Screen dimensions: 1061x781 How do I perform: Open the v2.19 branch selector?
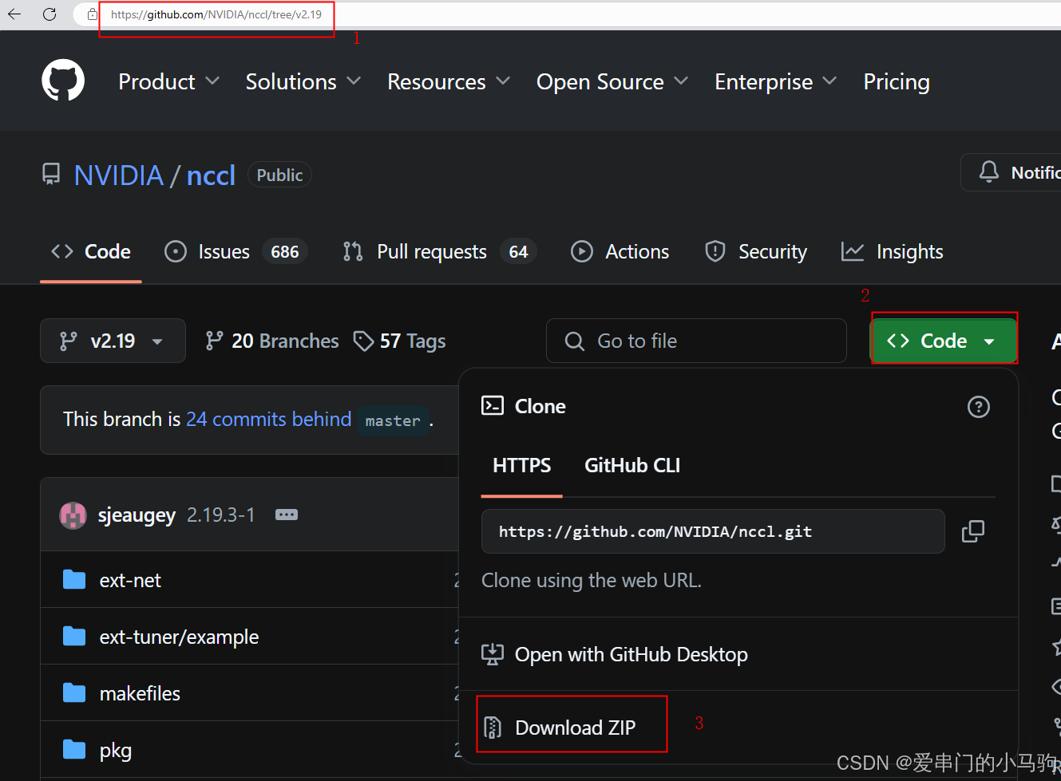(x=113, y=341)
